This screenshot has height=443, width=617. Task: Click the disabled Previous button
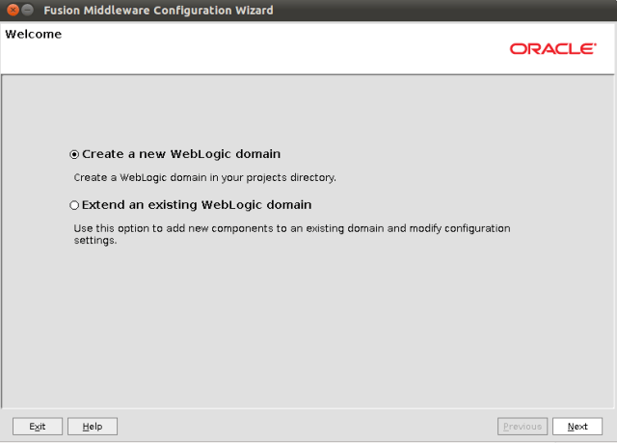point(523,427)
